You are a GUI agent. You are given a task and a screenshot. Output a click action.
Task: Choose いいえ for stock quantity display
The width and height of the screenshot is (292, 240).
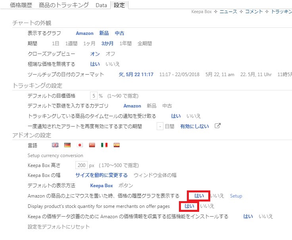[x=207, y=206]
